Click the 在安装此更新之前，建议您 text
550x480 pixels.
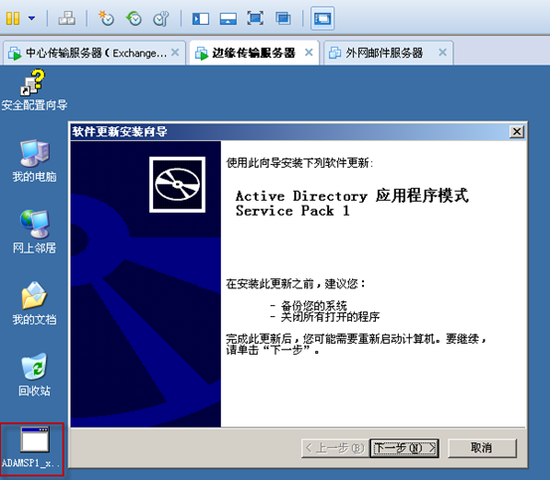pos(295,284)
